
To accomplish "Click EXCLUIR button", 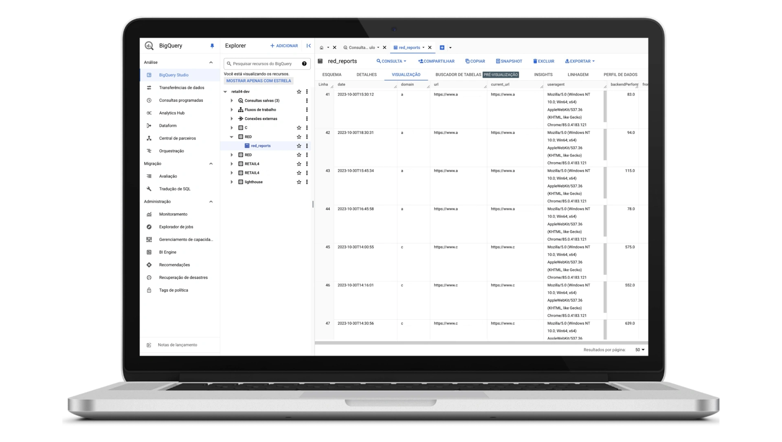I will coord(544,61).
